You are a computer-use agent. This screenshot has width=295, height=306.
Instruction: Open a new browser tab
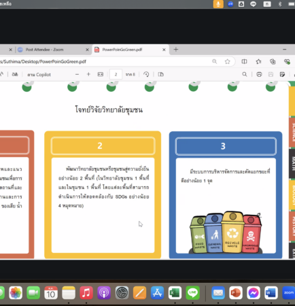176,50
